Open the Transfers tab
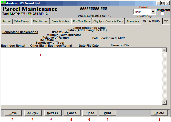This screenshot has height=122, width=171. coord(133,21)
